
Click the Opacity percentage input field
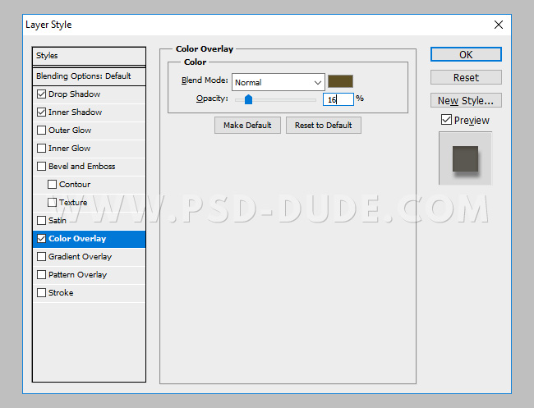[x=338, y=99]
